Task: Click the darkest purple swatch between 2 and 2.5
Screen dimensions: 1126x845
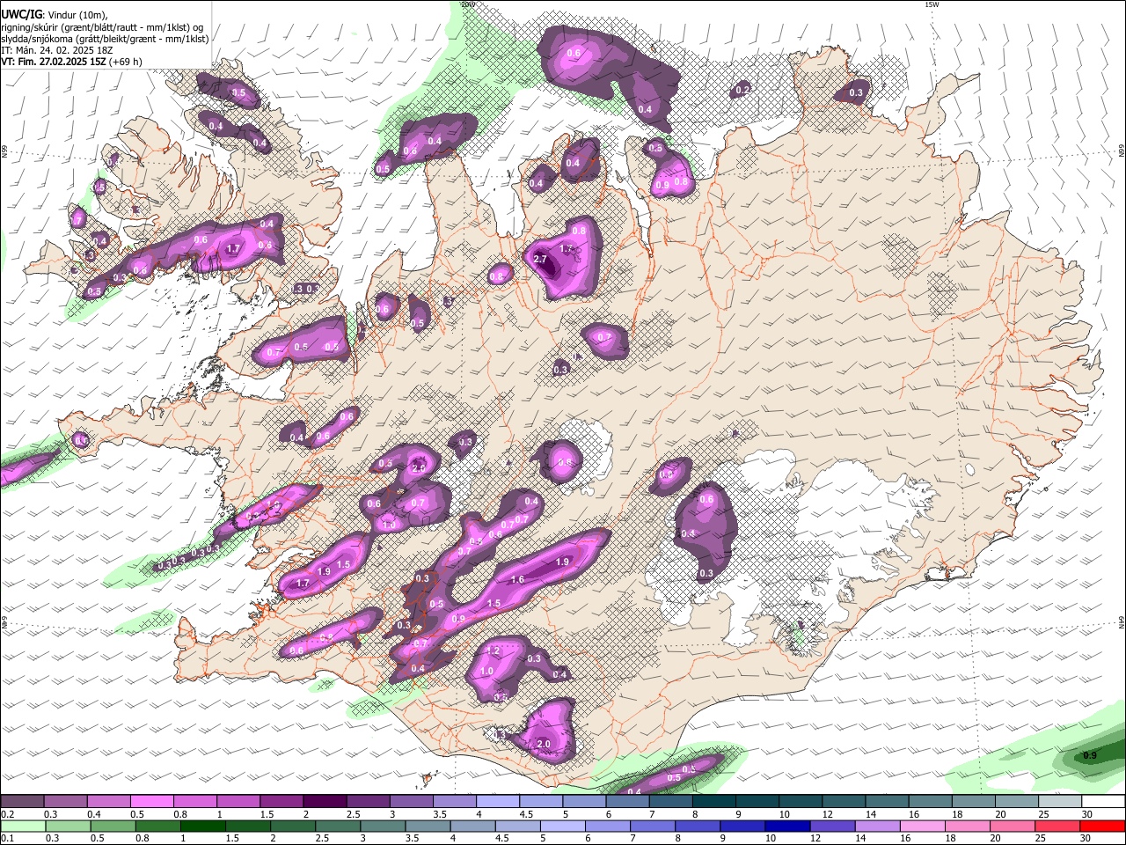Action: point(324,801)
